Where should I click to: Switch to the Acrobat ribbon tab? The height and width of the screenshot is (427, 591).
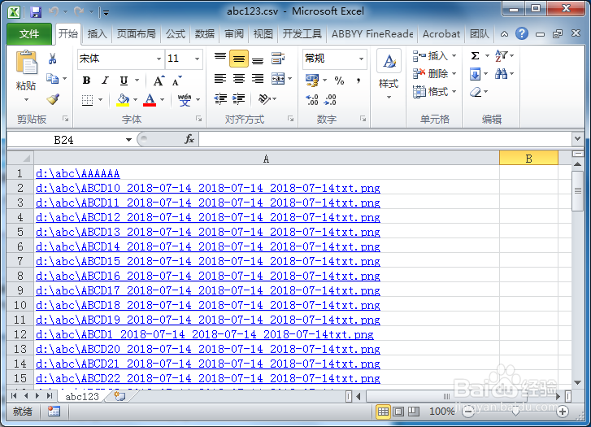[x=441, y=34]
